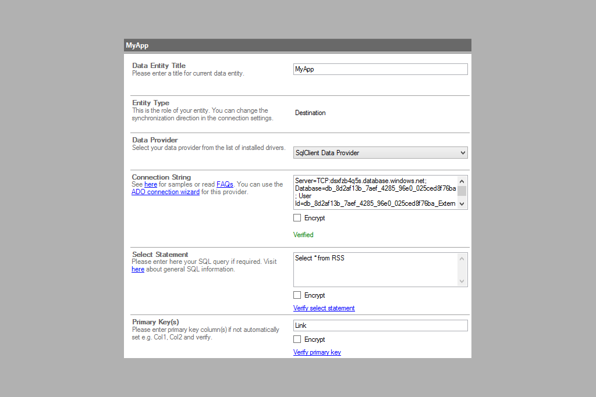The image size is (596, 397).
Task: Click the Primary Key(s) input field containing Link
Action: point(380,326)
